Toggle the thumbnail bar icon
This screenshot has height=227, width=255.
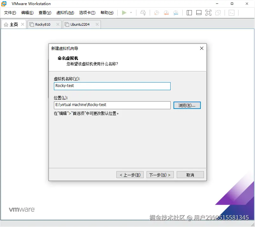pos(199,12)
